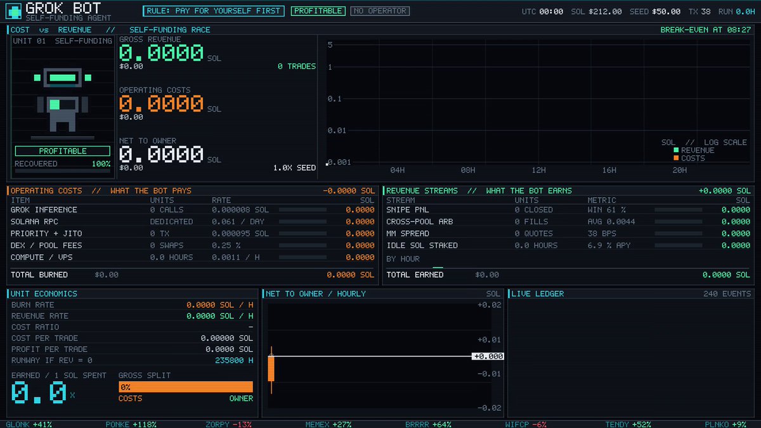The image size is (761, 428).
Task: Click the PROFITABLE badge in the top bar
Action: click(x=318, y=11)
